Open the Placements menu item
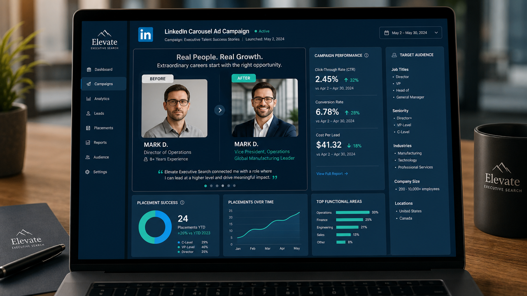527x296 pixels. [x=103, y=128]
